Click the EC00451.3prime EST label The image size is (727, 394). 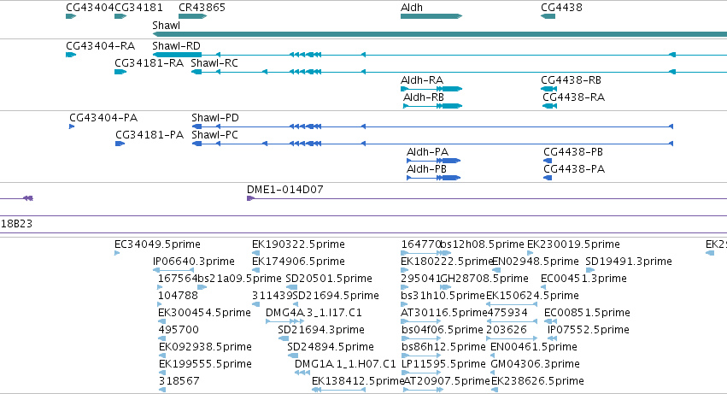pos(583,279)
